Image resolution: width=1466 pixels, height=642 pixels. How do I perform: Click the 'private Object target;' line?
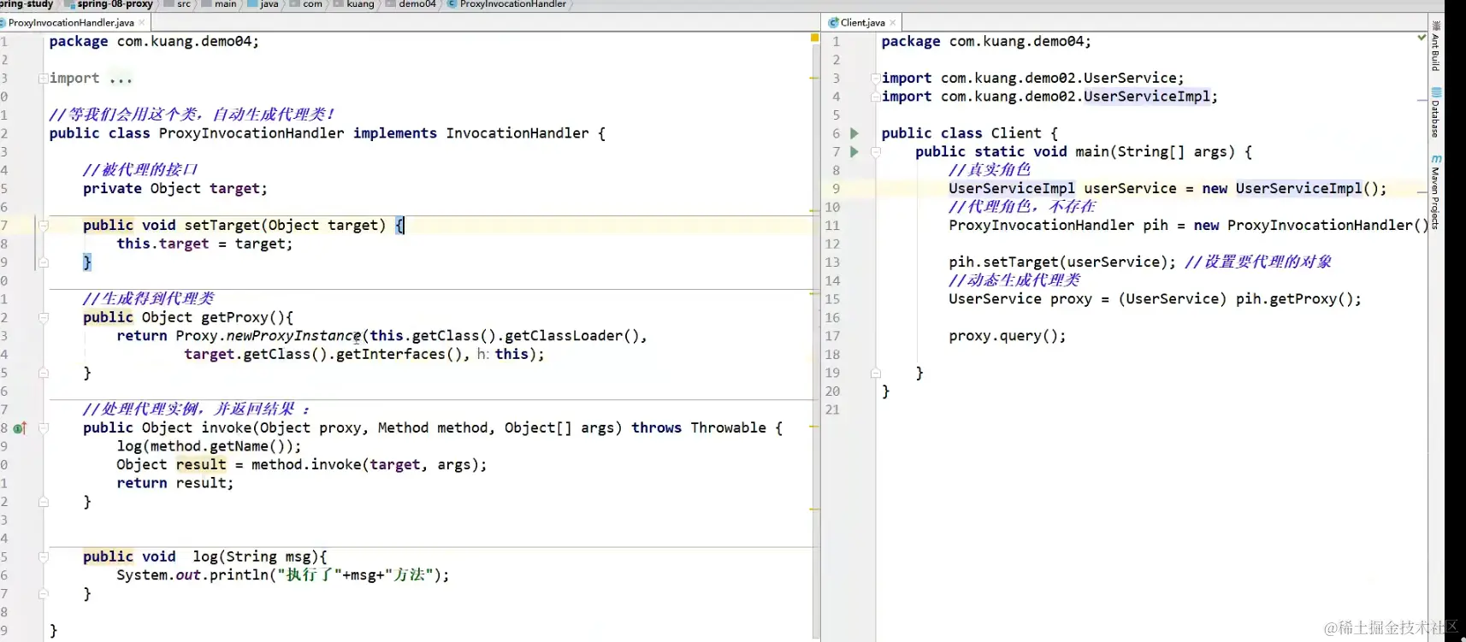click(x=174, y=189)
